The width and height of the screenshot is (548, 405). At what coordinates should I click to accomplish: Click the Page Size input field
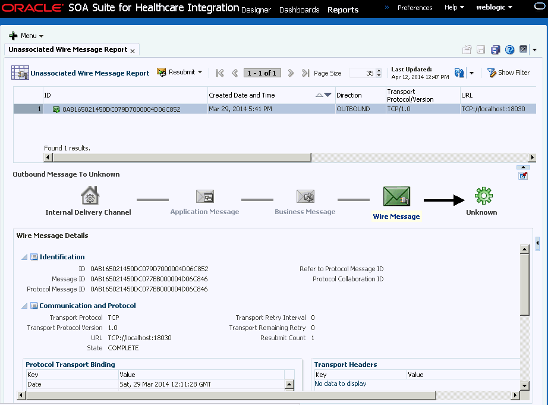coord(362,73)
